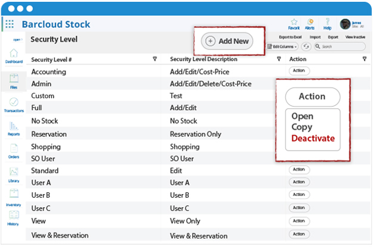Click the Reservation Only description

pos(195,135)
